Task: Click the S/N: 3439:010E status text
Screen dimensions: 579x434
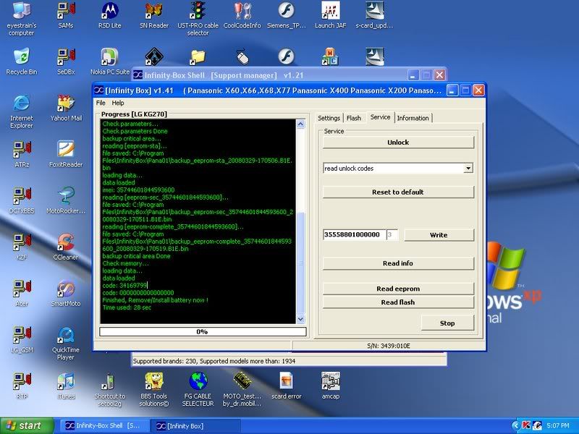Action: 389,346
